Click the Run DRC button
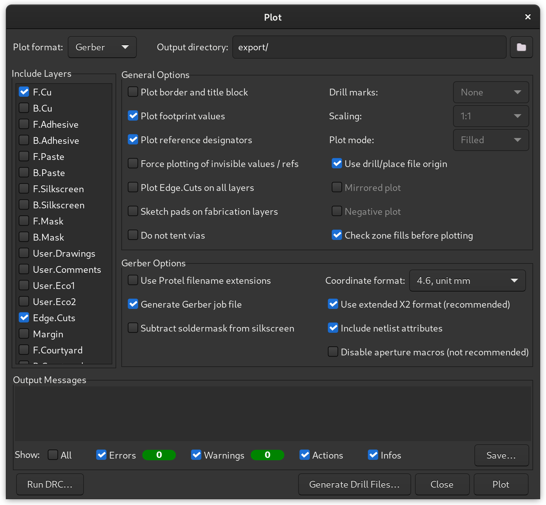The width and height of the screenshot is (546, 505). [50, 484]
